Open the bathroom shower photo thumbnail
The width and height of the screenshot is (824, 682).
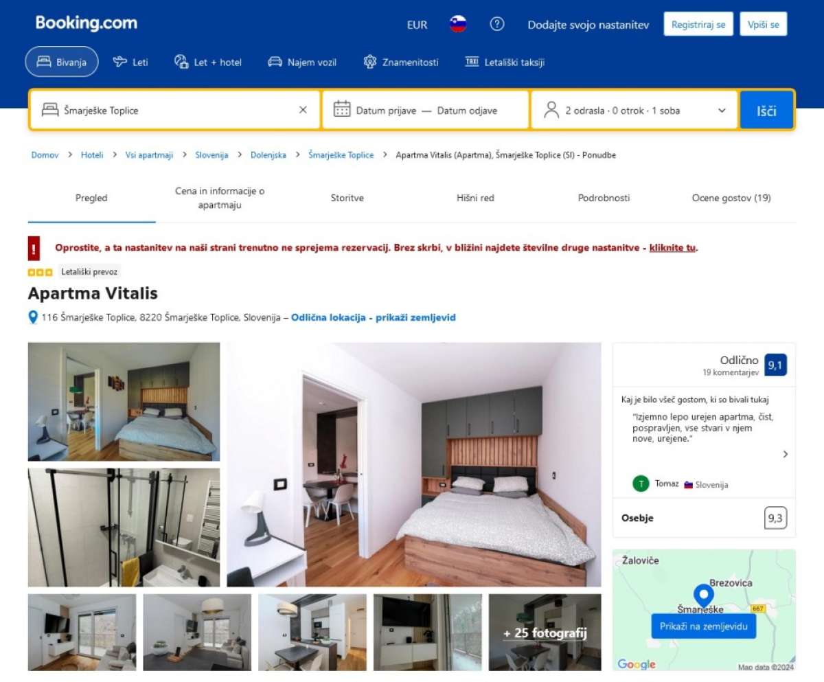(x=124, y=527)
